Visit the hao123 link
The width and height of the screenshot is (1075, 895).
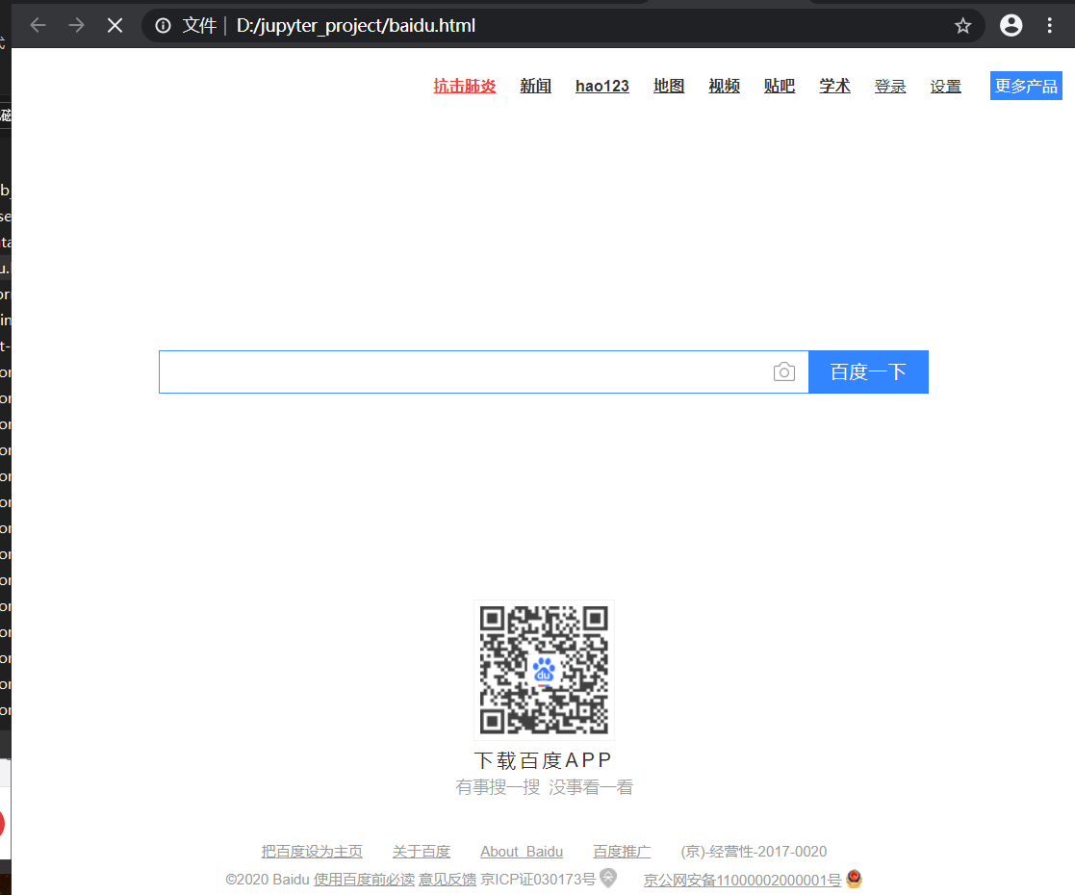(601, 86)
